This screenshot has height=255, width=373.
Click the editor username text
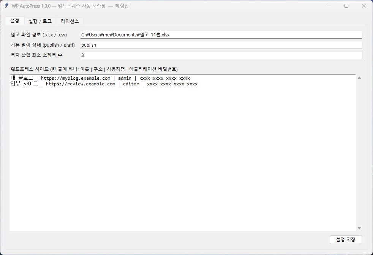point(131,84)
